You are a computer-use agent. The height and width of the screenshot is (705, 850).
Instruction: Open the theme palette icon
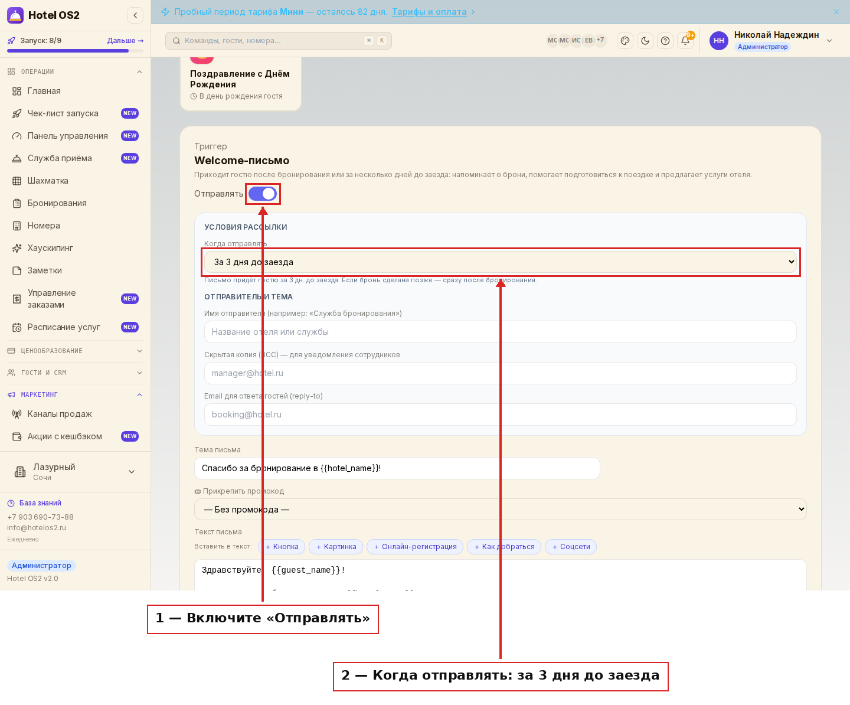coord(625,41)
